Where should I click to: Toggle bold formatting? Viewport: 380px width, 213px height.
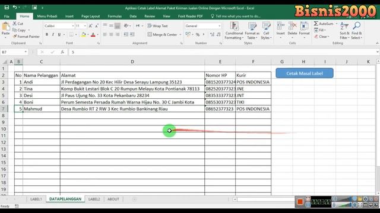[47, 34]
